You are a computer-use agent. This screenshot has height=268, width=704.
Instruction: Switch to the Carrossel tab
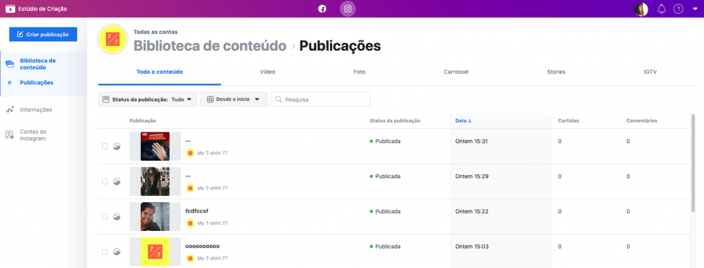pyautogui.click(x=456, y=71)
